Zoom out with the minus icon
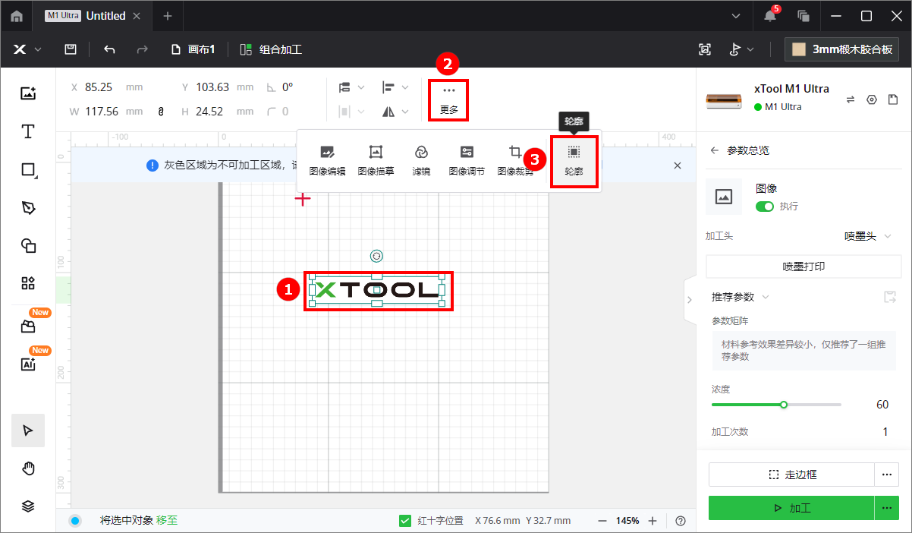912x533 pixels. pos(602,521)
